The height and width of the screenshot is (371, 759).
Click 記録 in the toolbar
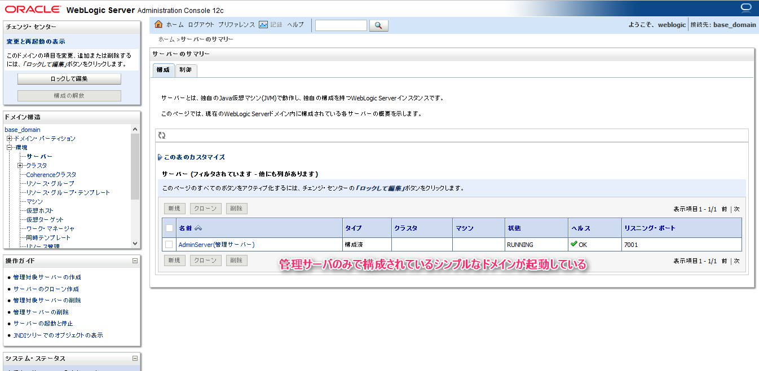coord(276,25)
